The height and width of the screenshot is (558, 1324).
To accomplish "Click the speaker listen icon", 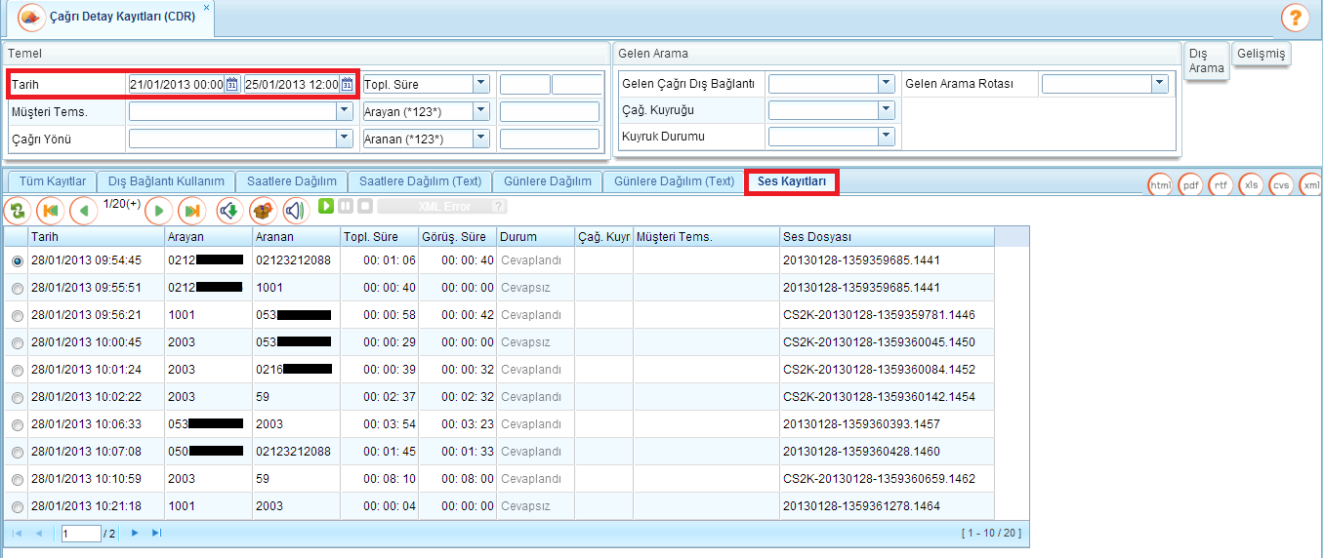I will (x=296, y=211).
